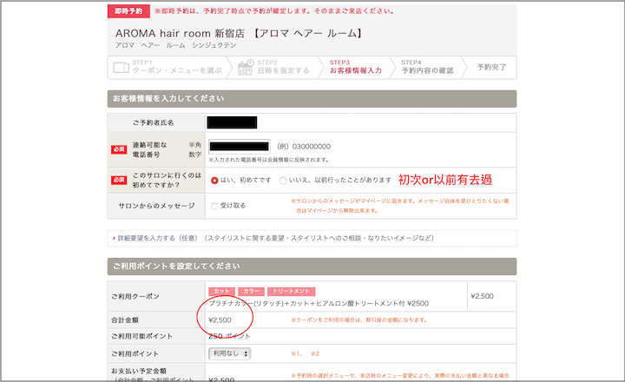This screenshot has width=625, height=382.
Task: Click the ご予約者氏名 name value field
Action: click(x=232, y=123)
